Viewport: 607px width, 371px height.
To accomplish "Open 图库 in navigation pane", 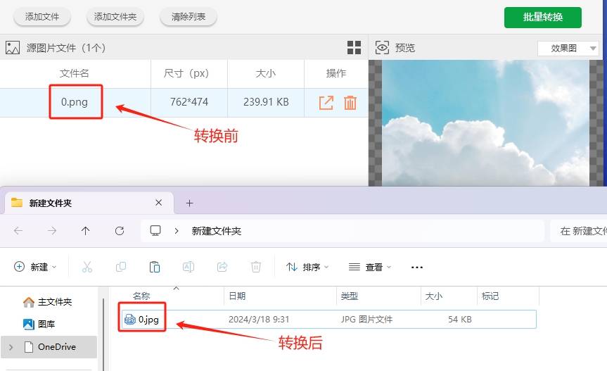I will (39, 324).
